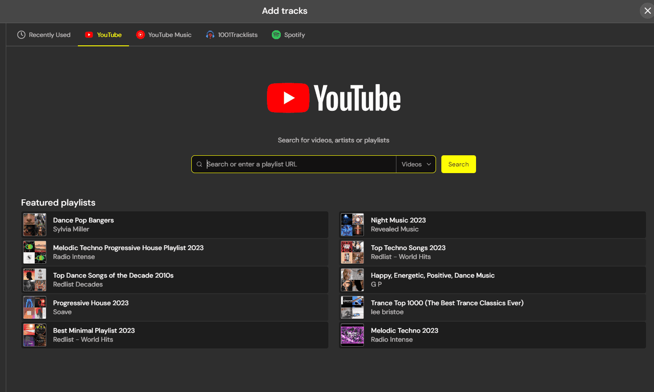Open the Videos search type dropdown
Screen dimensions: 654x392
(416, 164)
